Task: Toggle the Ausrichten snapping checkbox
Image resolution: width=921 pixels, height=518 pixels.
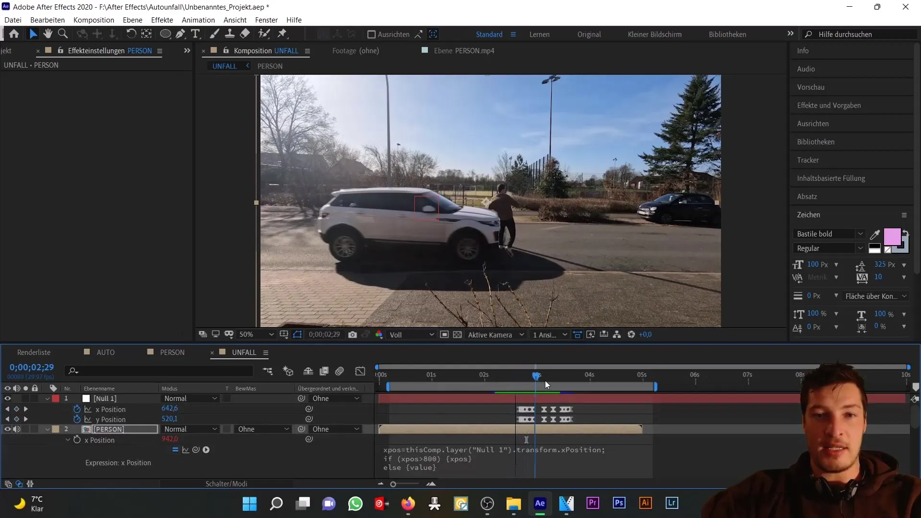Action: [x=371, y=35]
